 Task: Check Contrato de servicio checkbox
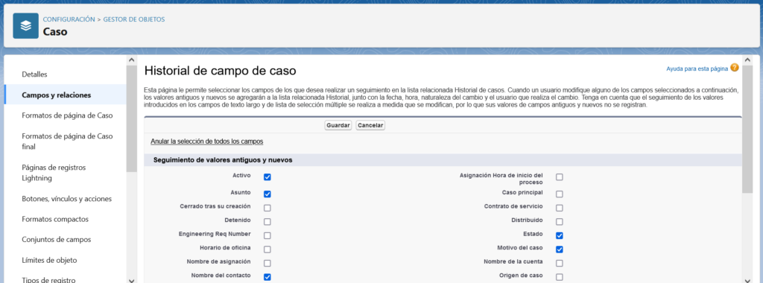(560, 208)
